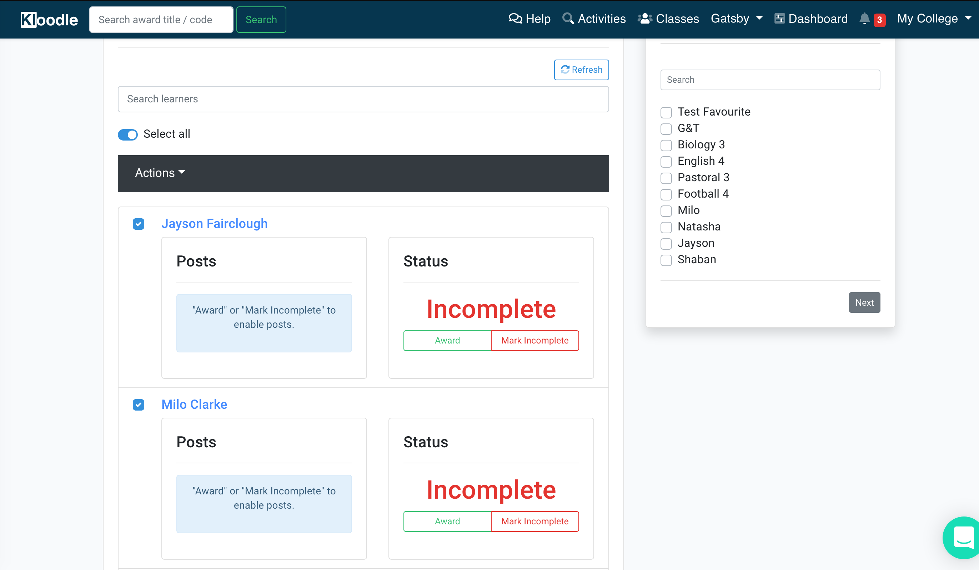The height and width of the screenshot is (570, 979).
Task: Focus the right panel Search field
Action: [770, 80]
